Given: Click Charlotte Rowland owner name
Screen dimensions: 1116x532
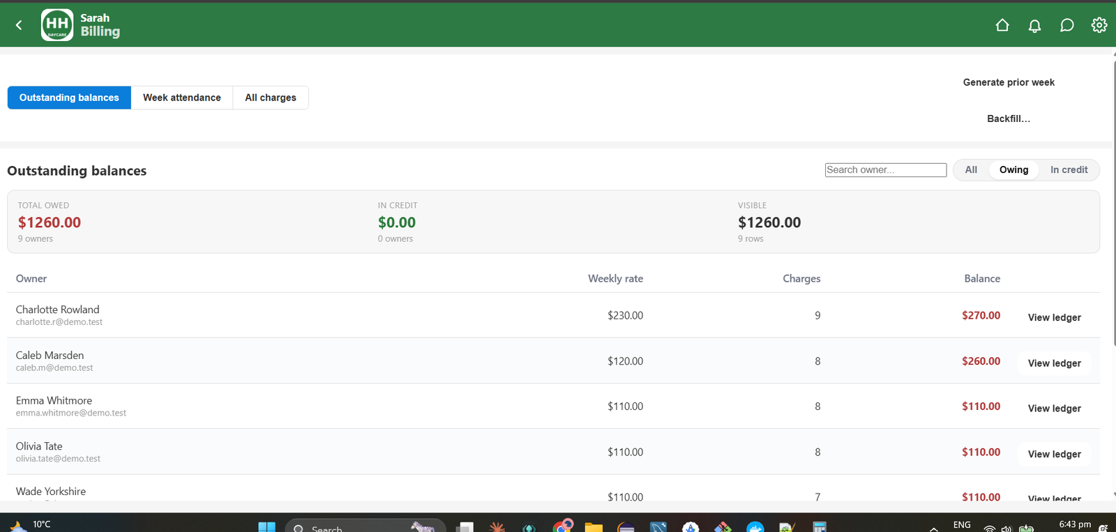Looking at the screenshot, I should click(58, 310).
